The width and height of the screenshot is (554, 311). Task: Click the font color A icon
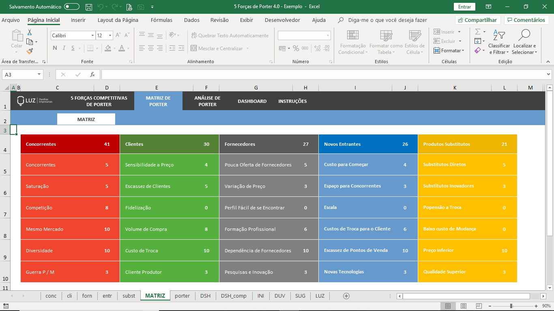click(x=122, y=48)
